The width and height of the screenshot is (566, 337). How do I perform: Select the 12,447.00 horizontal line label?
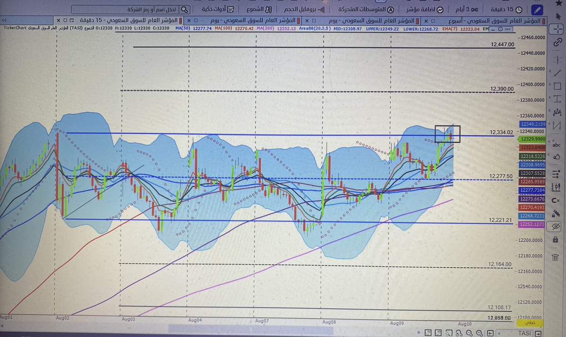[502, 44]
